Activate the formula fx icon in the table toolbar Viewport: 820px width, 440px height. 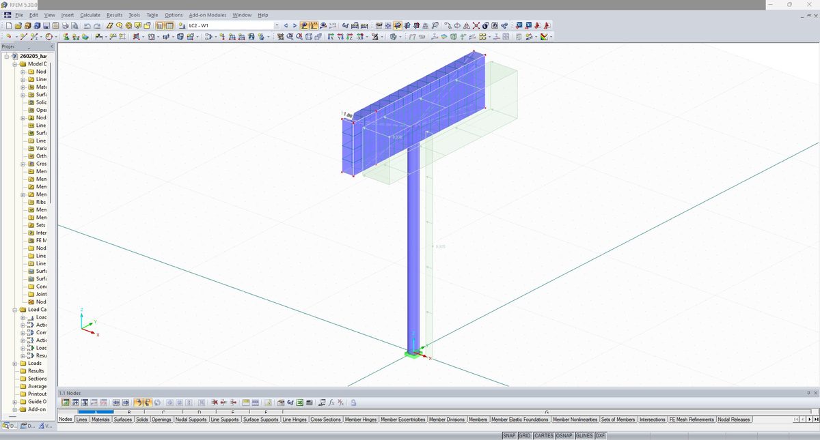[x=331, y=403]
